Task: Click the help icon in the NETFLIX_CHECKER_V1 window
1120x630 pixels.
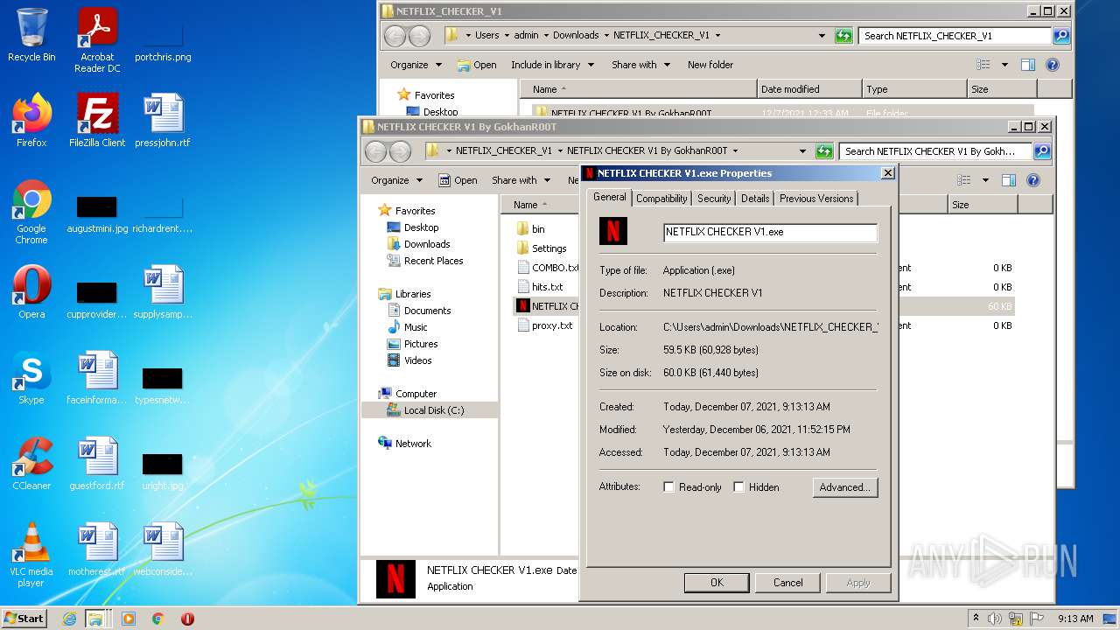Action: [1053, 65]
